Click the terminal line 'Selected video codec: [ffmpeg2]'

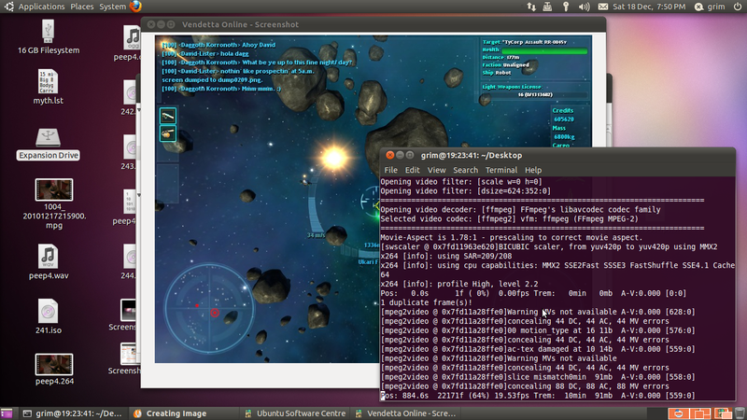pyautogui.click(x=509, y=219)
